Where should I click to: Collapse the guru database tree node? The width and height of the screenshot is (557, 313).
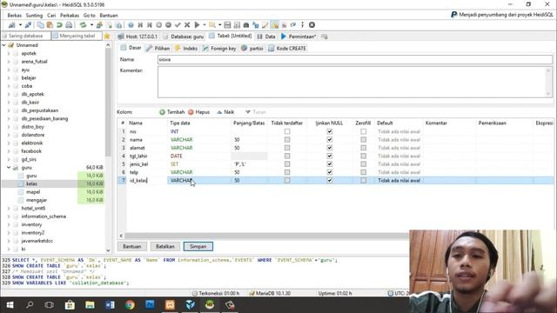tap(9, 168)
